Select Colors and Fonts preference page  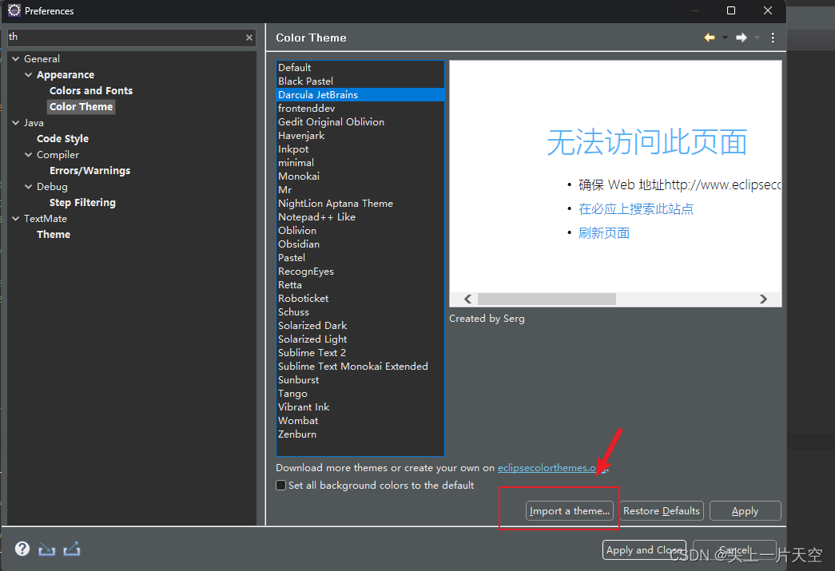[x=91, y=91]
